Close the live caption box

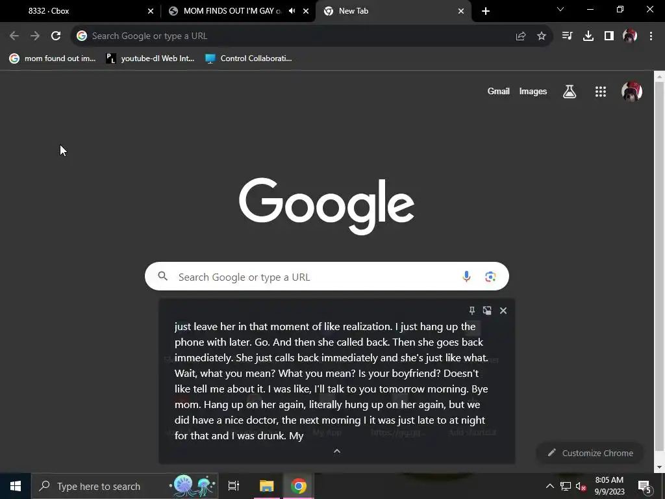click(x=503, y=311)
